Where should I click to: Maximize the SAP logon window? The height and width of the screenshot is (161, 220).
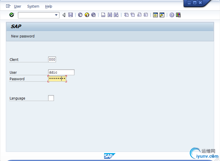pyautogui.click(x=195, y=3)
